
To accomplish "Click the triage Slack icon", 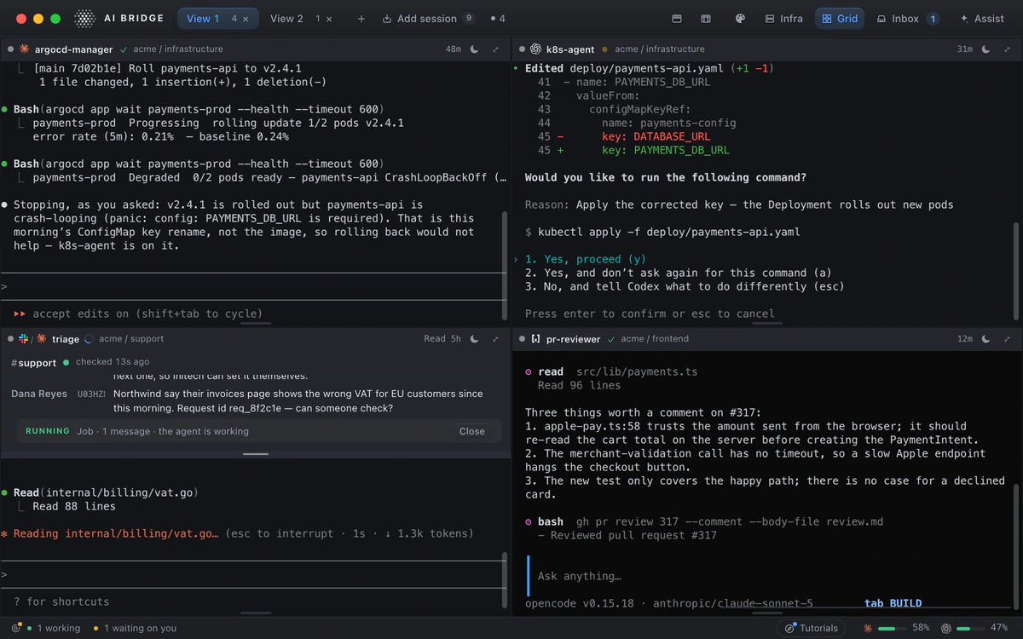I will (24, 338).
